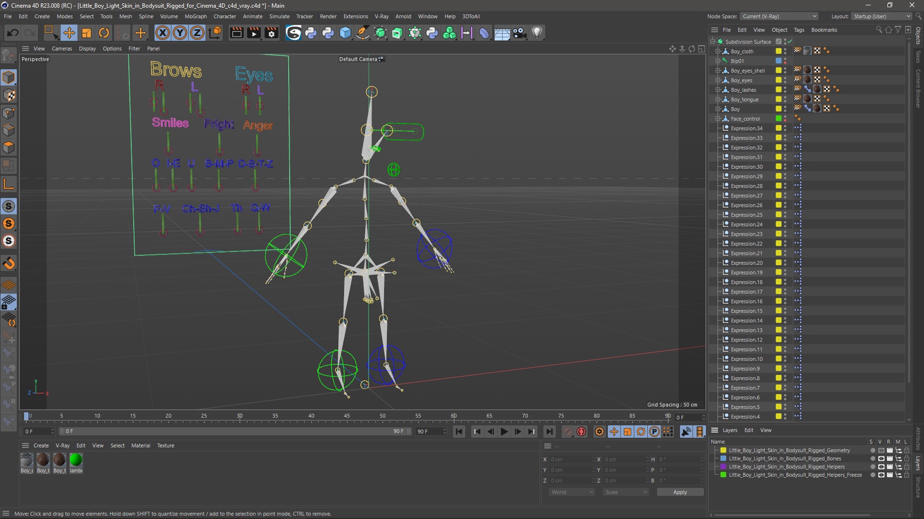
Task: Click the Bip01 blue layer color swatch
Action: [x=778, y=61]
